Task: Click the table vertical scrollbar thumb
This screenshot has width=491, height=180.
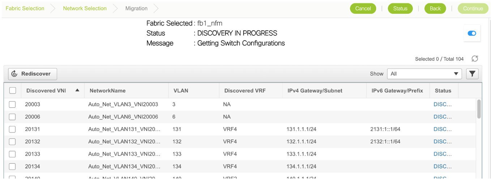Action: click(x=479, y=109)
